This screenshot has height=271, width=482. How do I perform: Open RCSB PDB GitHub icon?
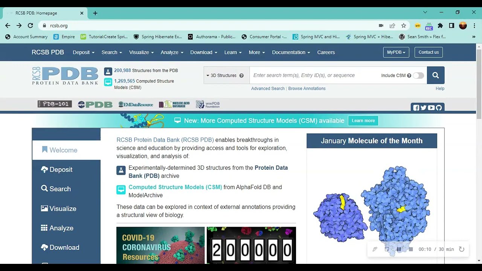coord(439,108)
